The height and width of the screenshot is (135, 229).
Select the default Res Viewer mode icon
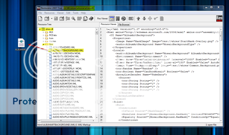112,19
